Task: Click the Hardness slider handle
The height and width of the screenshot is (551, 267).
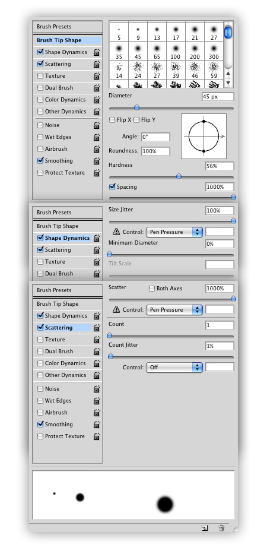Action: [x=179, y=176]
